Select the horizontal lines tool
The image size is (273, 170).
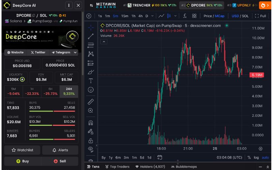coord(91,45)
